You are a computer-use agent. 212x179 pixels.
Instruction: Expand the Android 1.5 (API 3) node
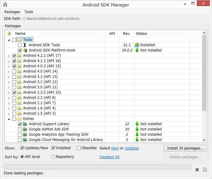point(9,114)
